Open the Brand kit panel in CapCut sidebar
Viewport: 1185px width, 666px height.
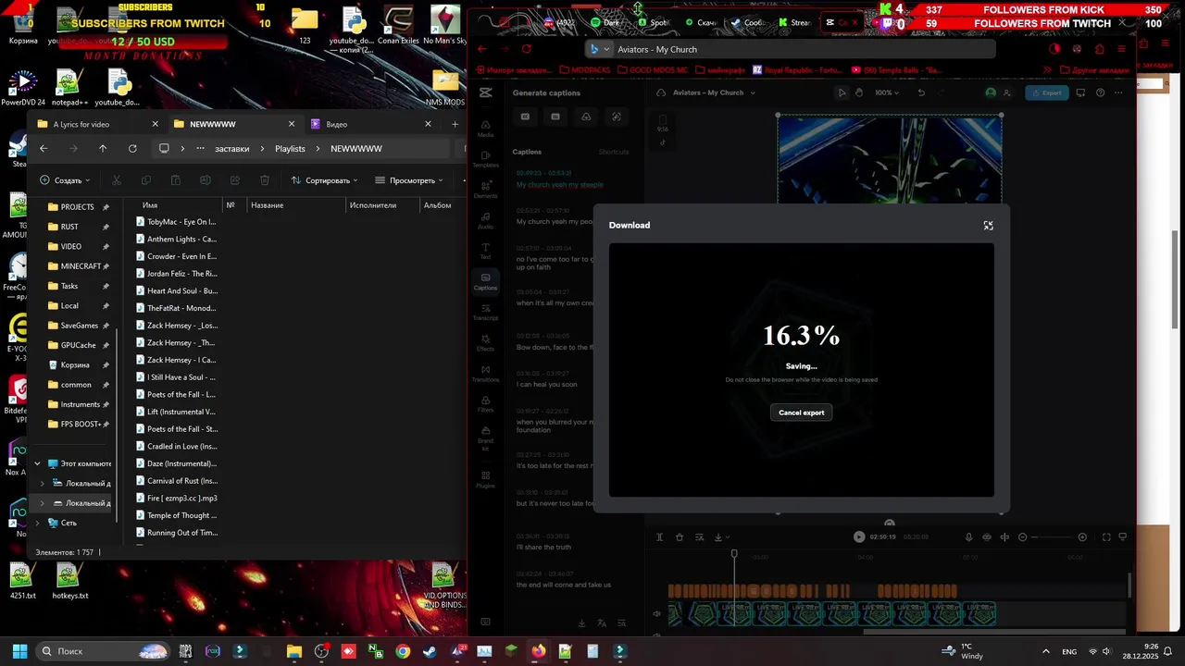click(x=485, y=437)
